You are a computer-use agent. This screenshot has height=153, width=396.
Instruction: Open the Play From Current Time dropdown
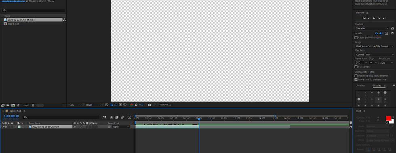click(x=374, y=55)
